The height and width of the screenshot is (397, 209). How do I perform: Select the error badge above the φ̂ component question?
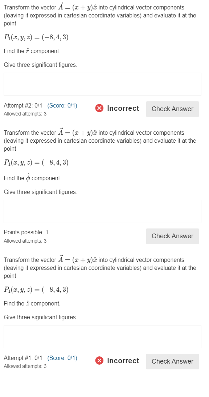tap(99, 108)
